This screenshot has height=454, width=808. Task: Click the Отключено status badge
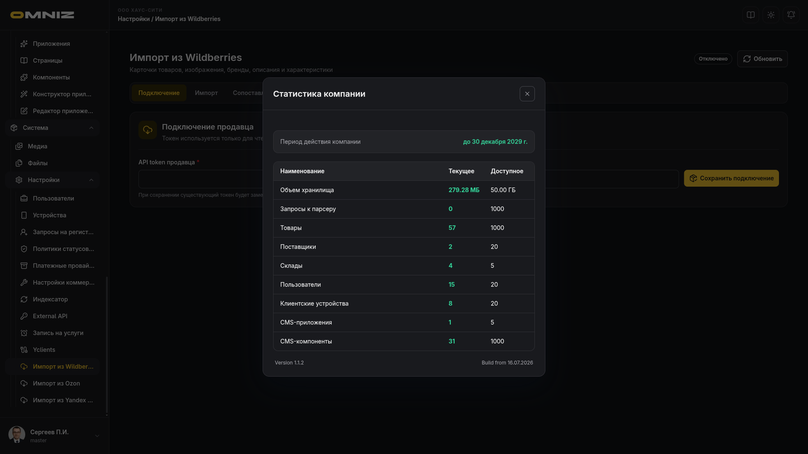point(713,59)
